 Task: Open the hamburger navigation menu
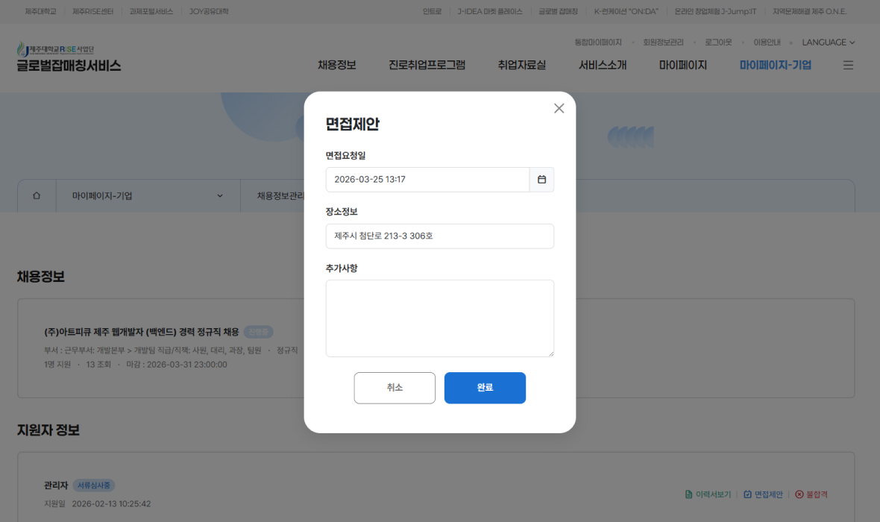click(848, 65)
